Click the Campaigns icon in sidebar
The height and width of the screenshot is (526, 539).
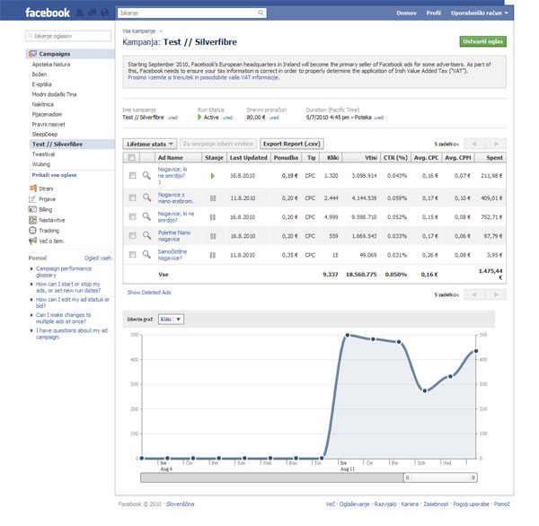click(32, 54)
